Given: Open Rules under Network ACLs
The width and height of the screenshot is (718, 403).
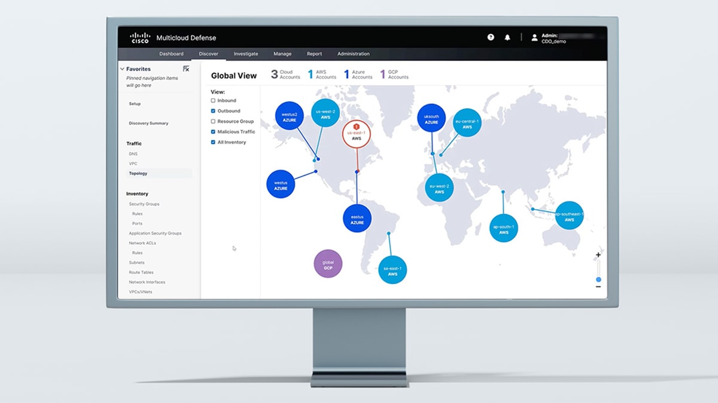Looking at the screenshot, I should coord(137,253).
